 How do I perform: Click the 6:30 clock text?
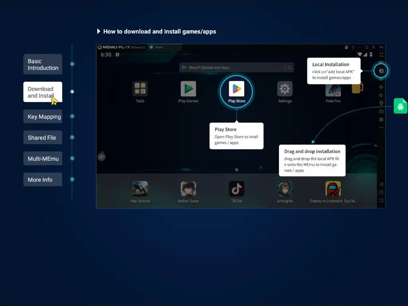[x=106, y=55]
